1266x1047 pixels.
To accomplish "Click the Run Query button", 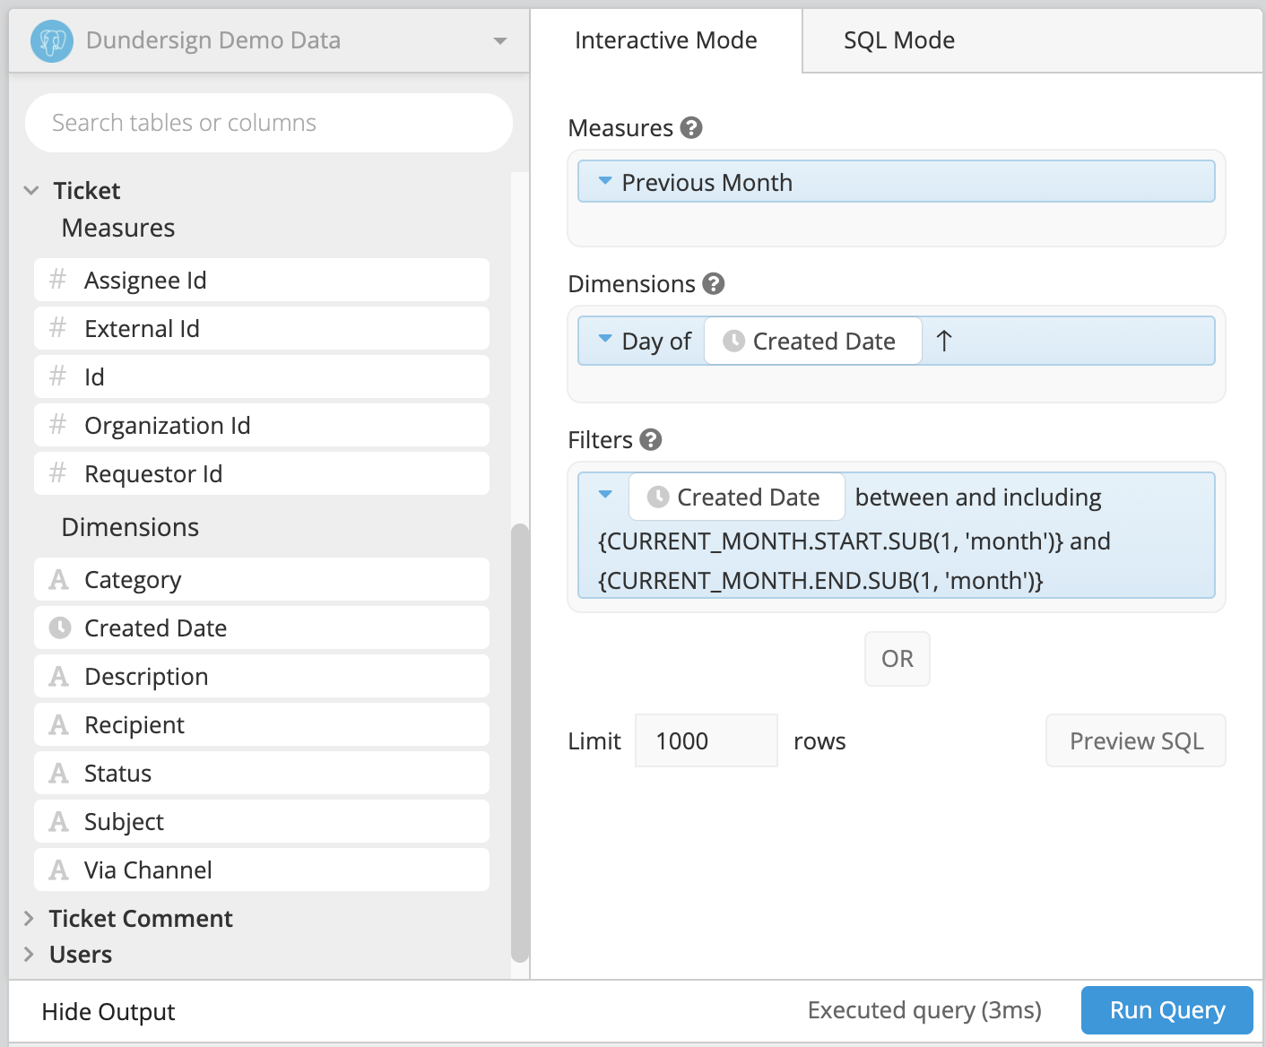I will [1167, 1010].
